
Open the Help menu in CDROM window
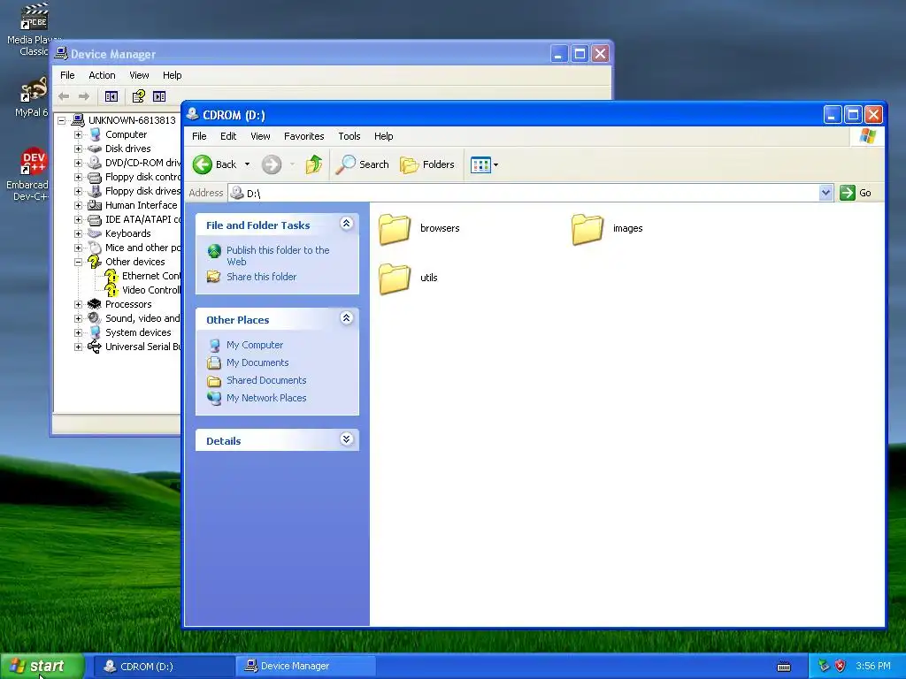click(x=384, y=136)
